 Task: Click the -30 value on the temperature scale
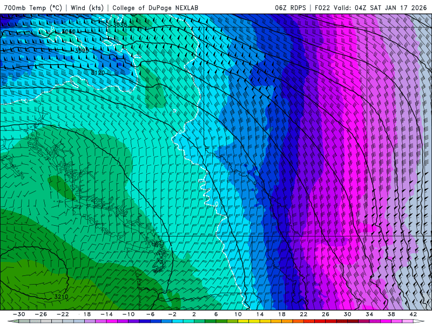pyautogui.click(x=19, y=314)
